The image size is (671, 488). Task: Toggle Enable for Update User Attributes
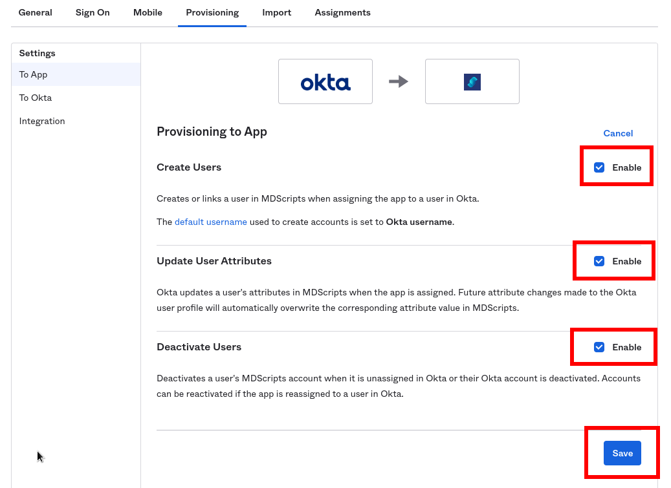pos(599,261)
